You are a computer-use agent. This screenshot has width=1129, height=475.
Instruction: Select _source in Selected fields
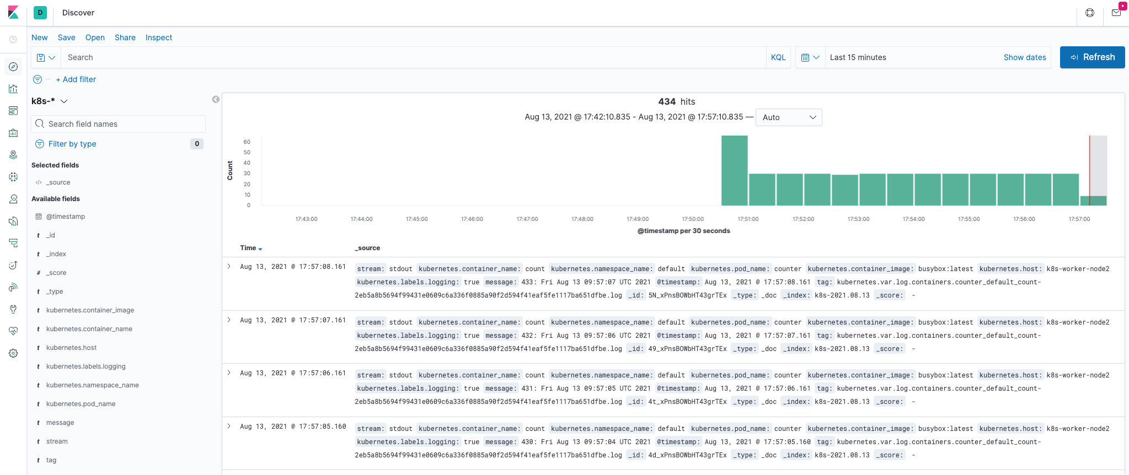point(58,182)
